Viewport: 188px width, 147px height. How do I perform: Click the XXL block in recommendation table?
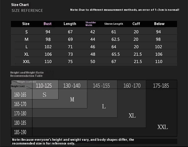[x=162, y=127]
